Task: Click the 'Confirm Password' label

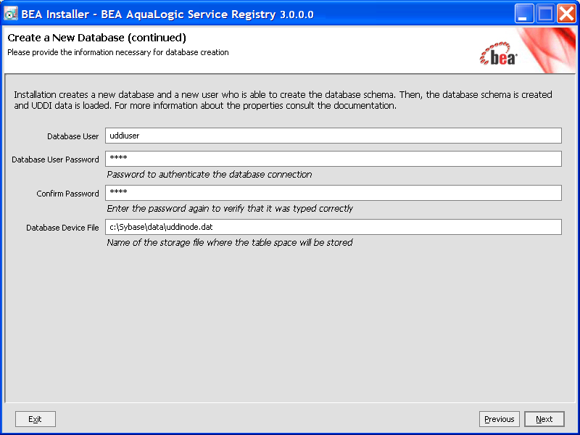Action: click(x=67, y=194)
